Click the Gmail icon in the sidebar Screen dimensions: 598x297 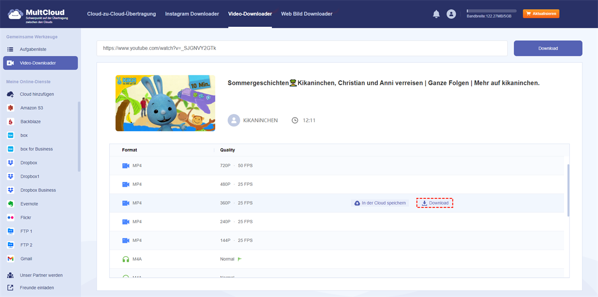[x=10, y=259]
